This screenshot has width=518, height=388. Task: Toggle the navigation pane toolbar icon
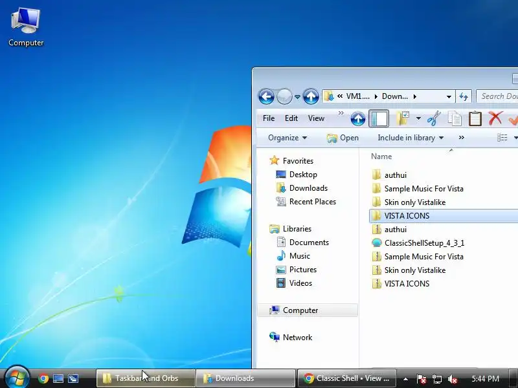pyautogui.click(x=379, y=119)
